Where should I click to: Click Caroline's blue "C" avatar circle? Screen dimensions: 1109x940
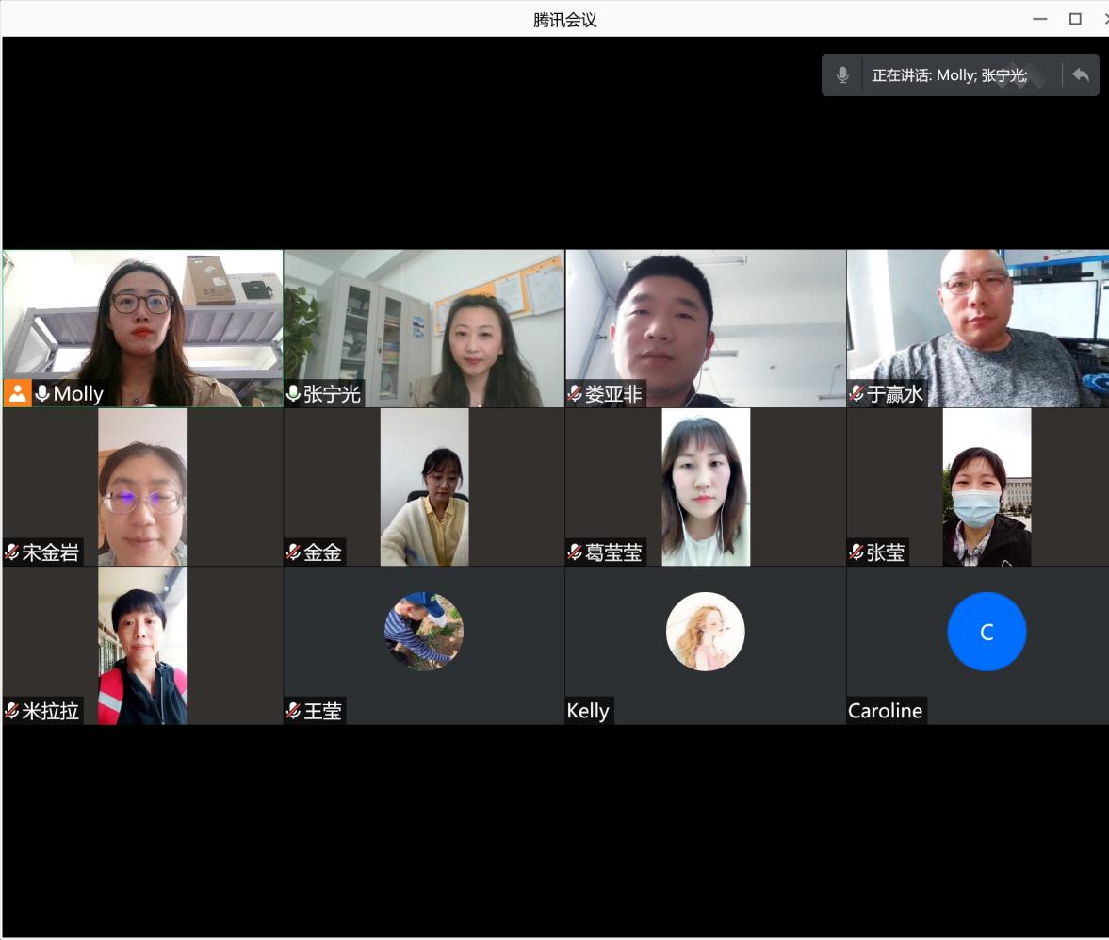pos(987,632)
